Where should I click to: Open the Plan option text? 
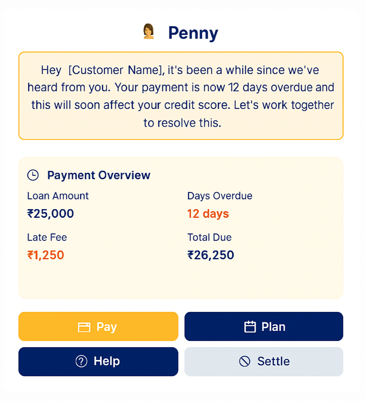tap(273, 327)
